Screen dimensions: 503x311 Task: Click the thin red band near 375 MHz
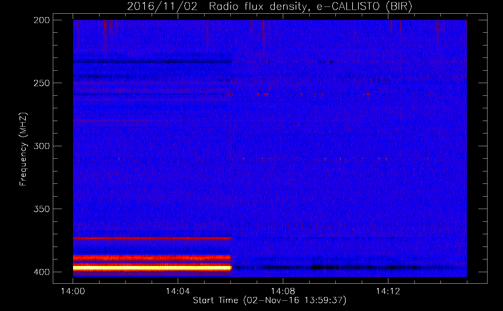(152, 238)
